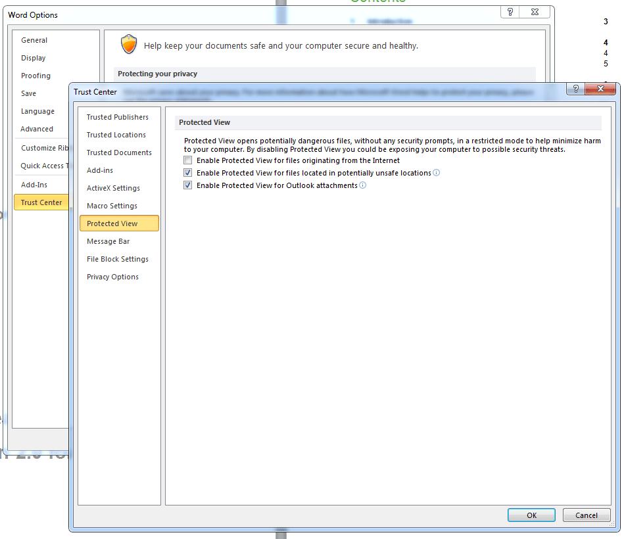
Task: Click the Trust Center help question mark icon
Action: [x=576, y=89]
